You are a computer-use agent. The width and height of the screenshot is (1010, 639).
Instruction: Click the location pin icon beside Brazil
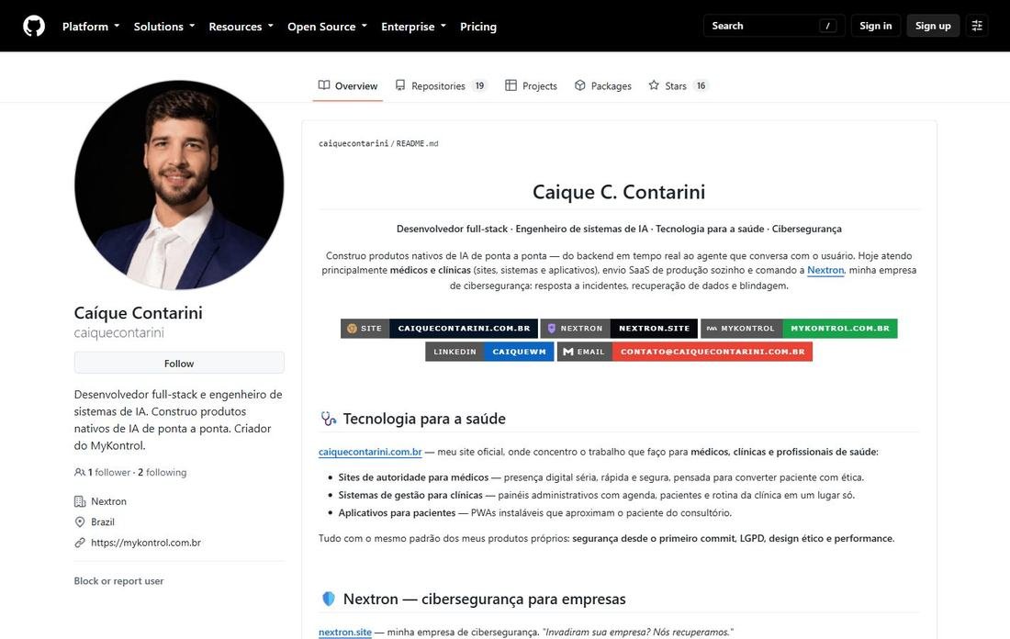pyautogui.click(x=80, y=521)
